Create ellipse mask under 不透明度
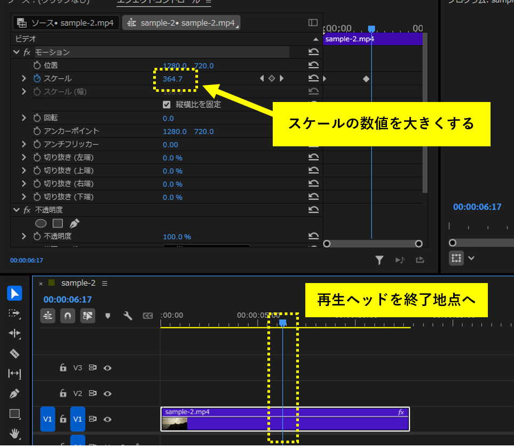This screenshot has height=447, width=514. coord(41,223)
